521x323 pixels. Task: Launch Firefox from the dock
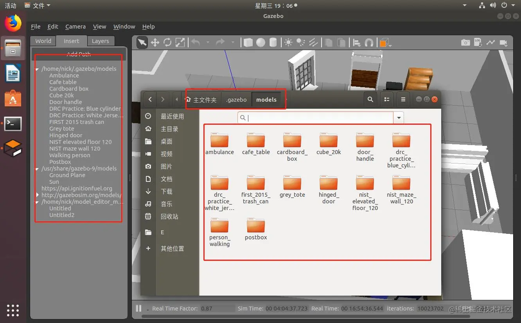click(x=13, y=23)
